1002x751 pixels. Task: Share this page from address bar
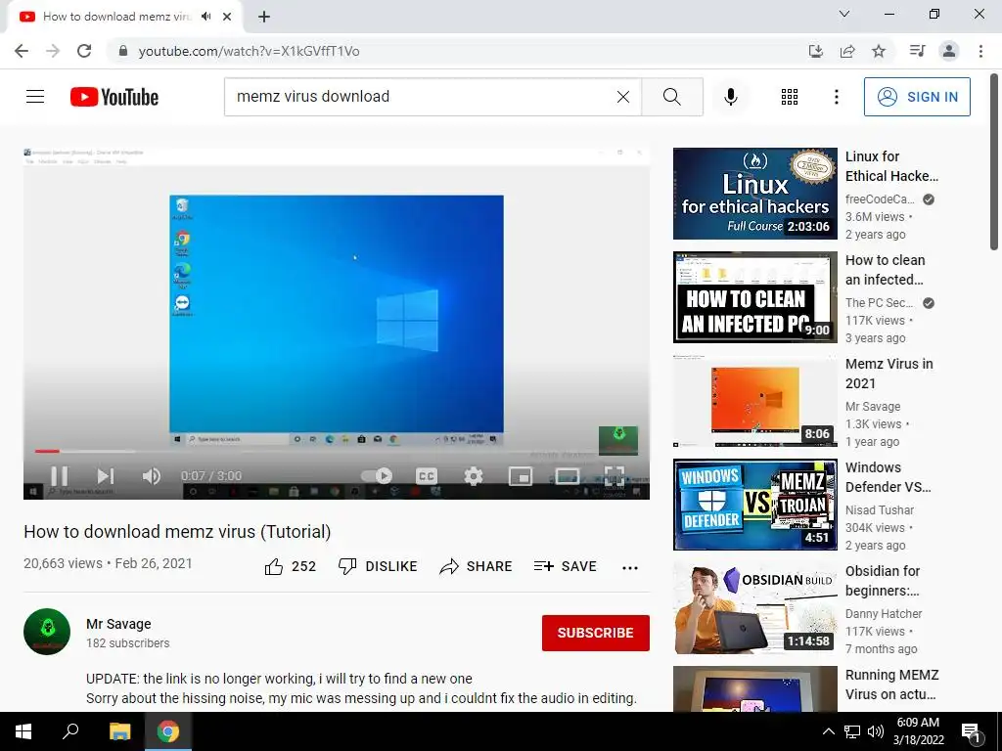[847, 51]
